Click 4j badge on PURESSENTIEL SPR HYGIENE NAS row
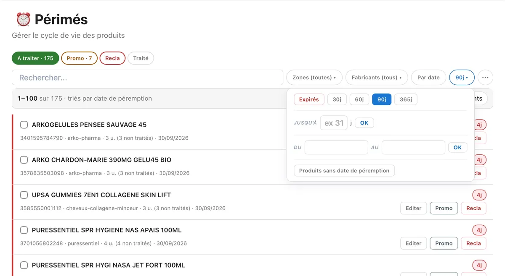The image size is (505, 276). 479,230
